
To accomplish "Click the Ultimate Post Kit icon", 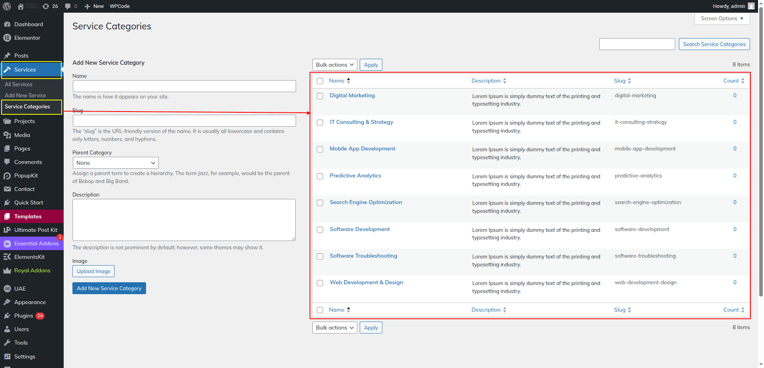I will [x=7, y=230].
